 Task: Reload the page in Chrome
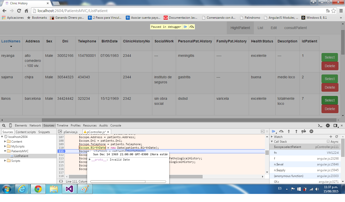click(x=19, y=11)
